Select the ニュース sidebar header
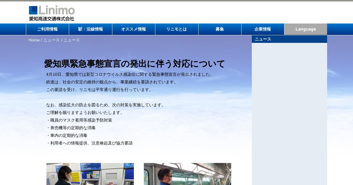 [289, 39]
